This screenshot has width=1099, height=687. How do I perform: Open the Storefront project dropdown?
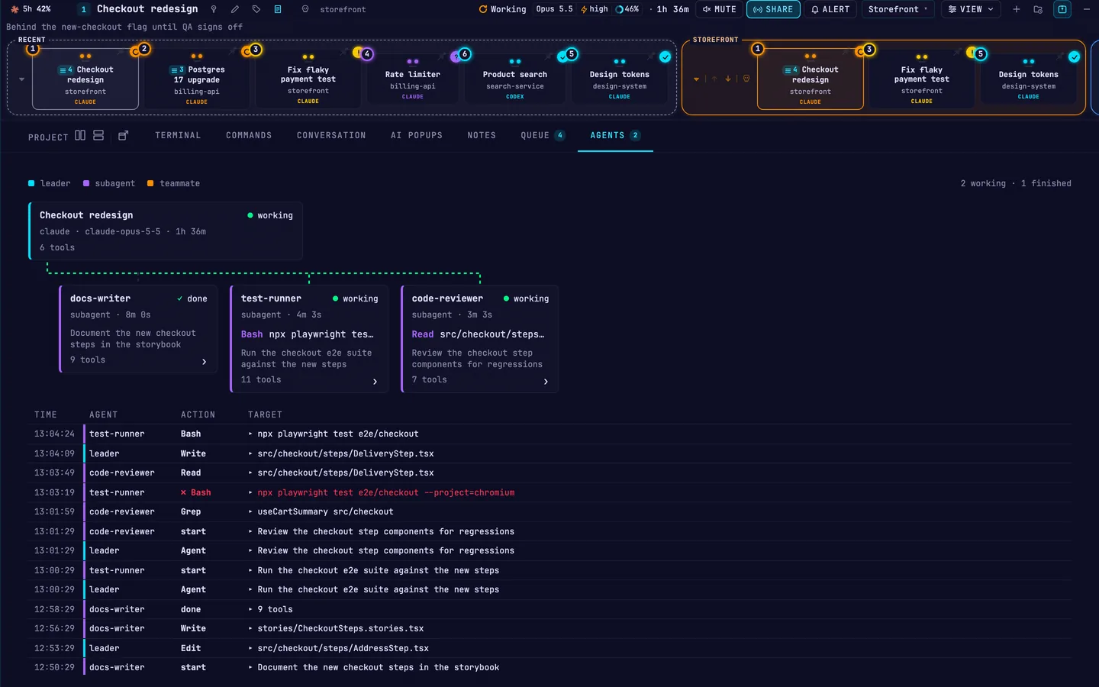(898, 9)
